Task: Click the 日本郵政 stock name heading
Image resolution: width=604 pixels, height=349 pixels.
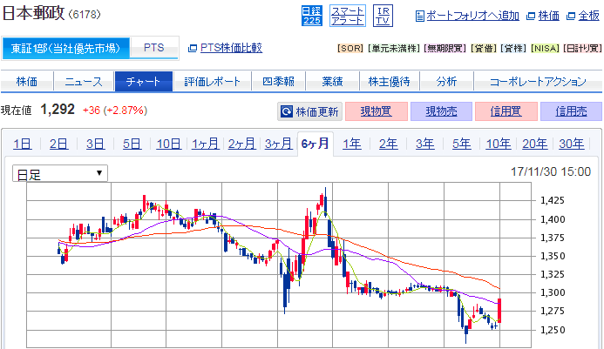Action: pyautogui.click(x=33, y=13)
